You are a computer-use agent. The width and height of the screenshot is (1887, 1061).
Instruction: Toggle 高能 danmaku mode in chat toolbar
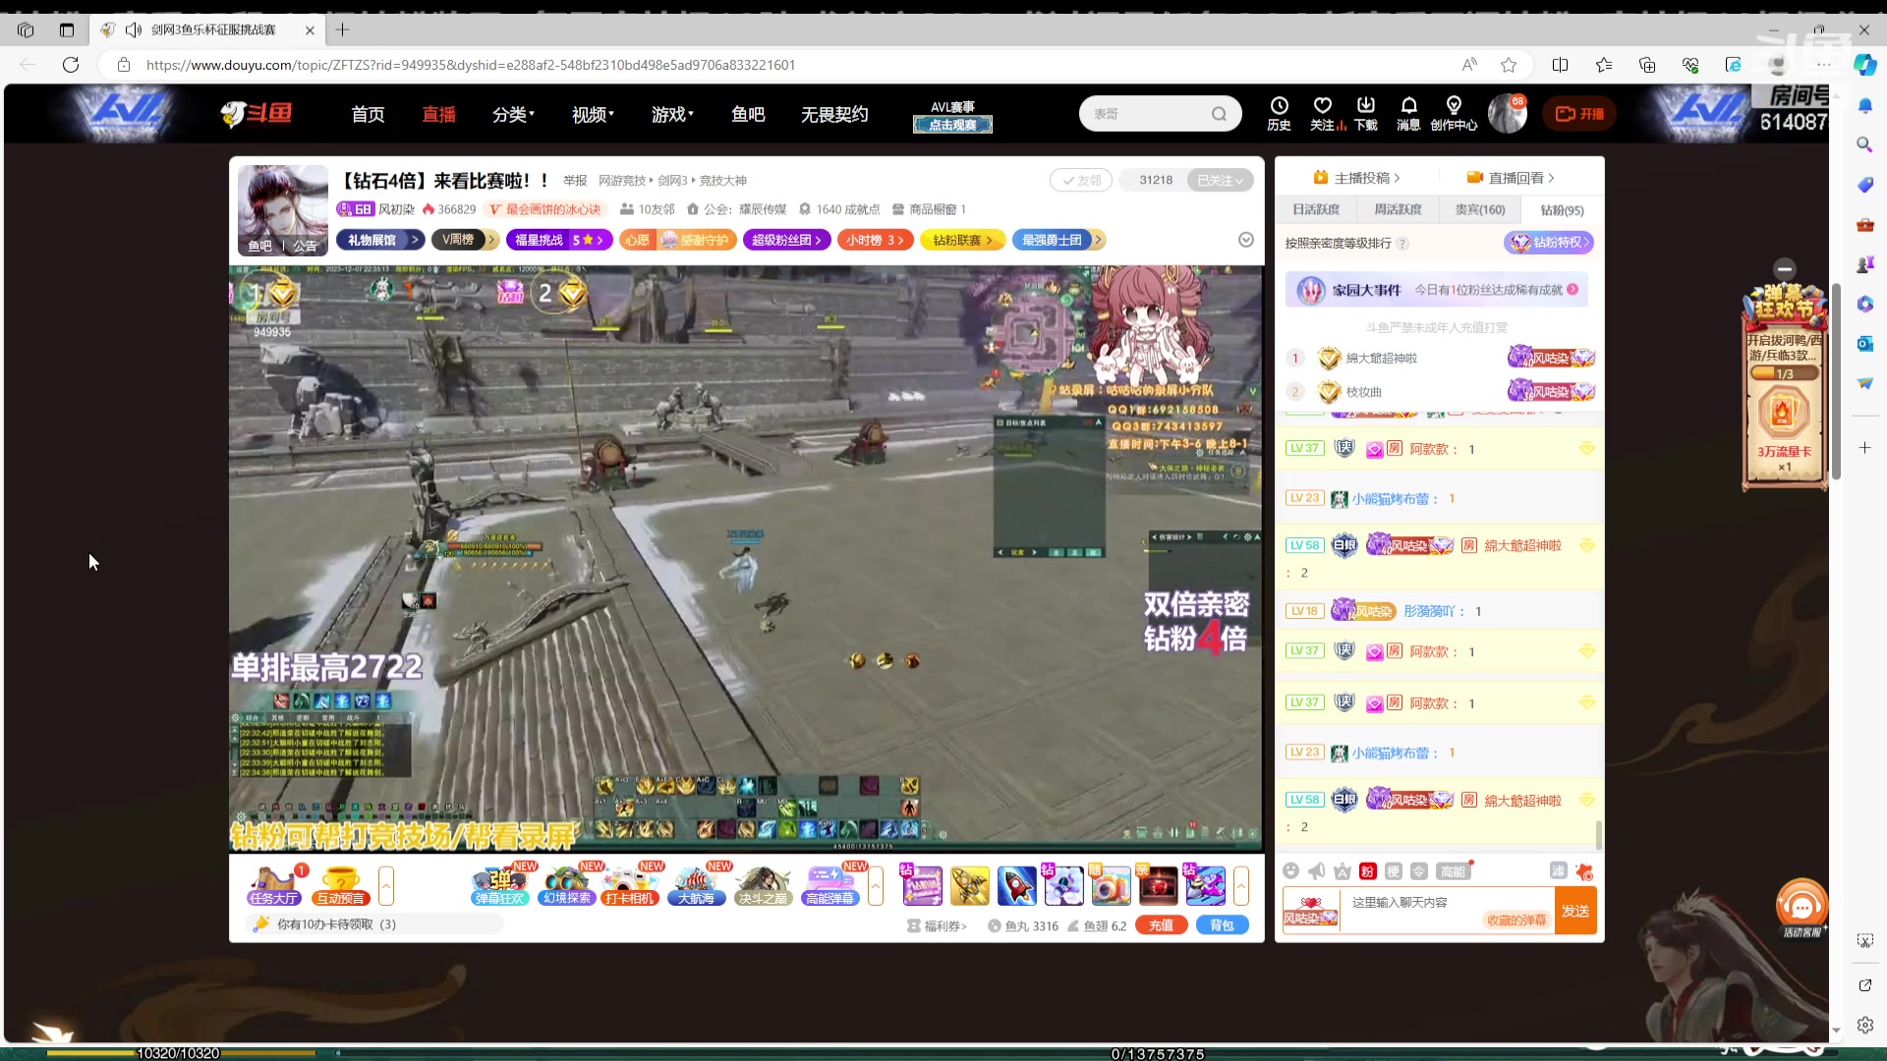[x=1453, y=871]
